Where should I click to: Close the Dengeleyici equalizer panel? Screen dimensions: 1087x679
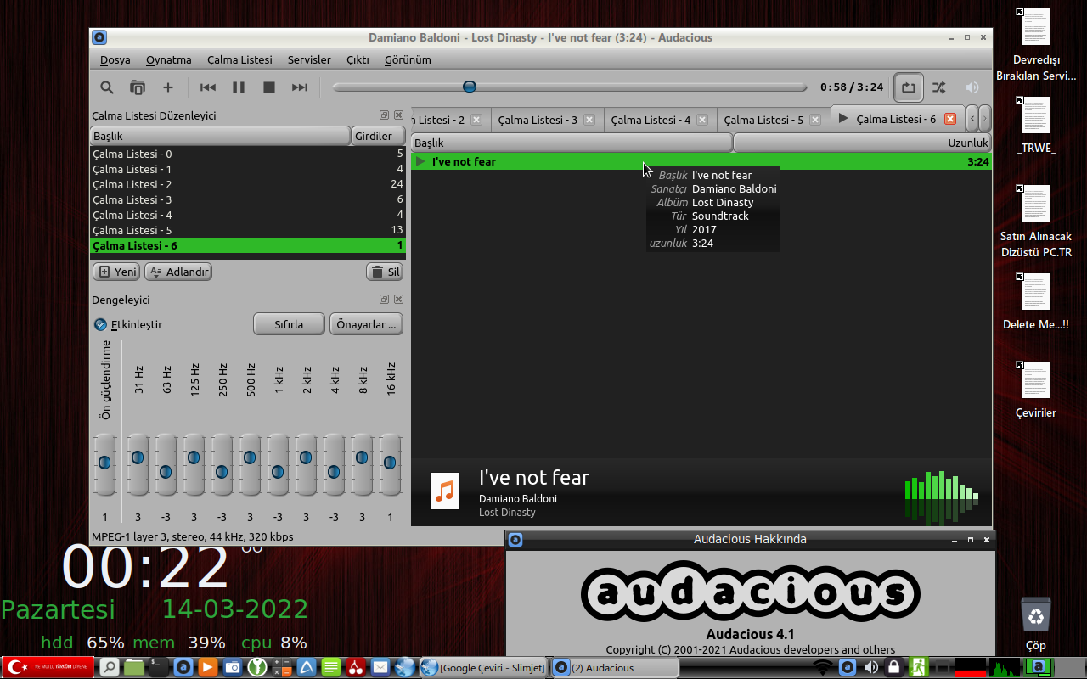click(x=398, y=300)
